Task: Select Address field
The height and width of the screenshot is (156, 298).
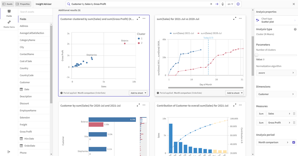Action: pos(34,26)
